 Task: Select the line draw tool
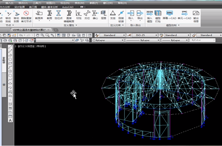pos(10,47)
